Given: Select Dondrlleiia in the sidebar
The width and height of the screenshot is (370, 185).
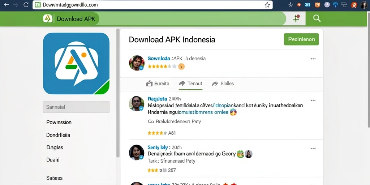Looking at the screenshot, I should coord(58,135).
